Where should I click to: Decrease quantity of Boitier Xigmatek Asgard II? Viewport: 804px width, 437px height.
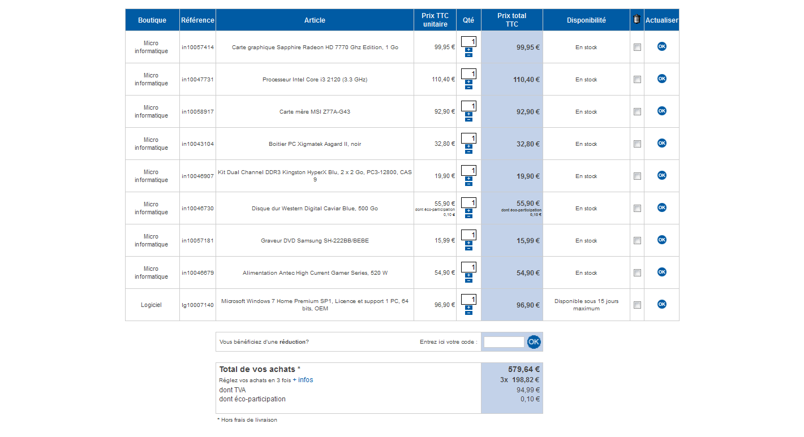click(x=468, y=152)
